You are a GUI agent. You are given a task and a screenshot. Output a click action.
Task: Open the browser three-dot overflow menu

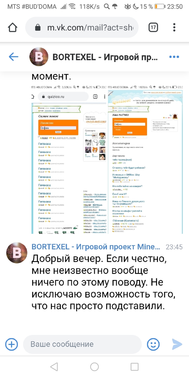click(174, 27)
